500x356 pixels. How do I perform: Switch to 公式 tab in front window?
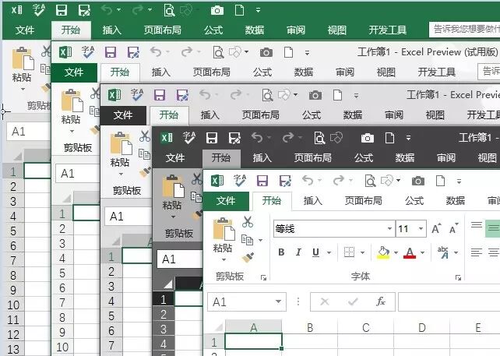[x=414, y=201]
